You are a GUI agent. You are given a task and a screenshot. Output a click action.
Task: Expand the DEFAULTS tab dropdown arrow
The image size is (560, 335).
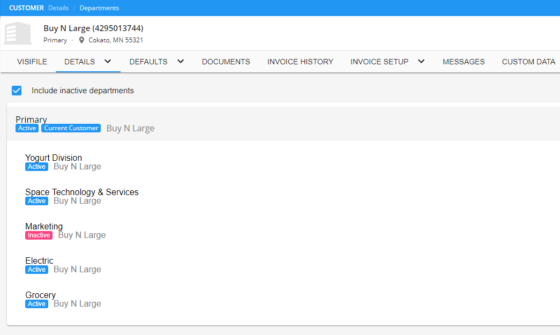181,62
